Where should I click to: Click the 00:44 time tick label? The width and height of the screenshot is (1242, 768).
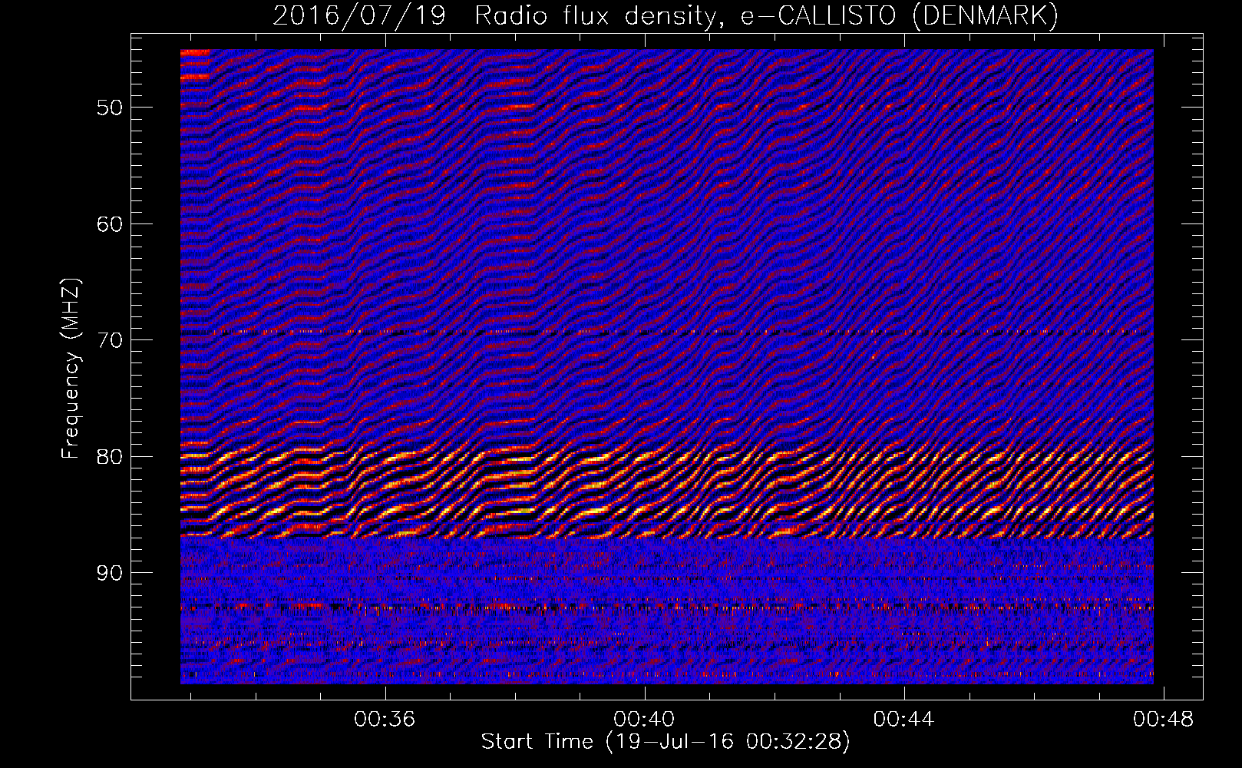[904, 719]
